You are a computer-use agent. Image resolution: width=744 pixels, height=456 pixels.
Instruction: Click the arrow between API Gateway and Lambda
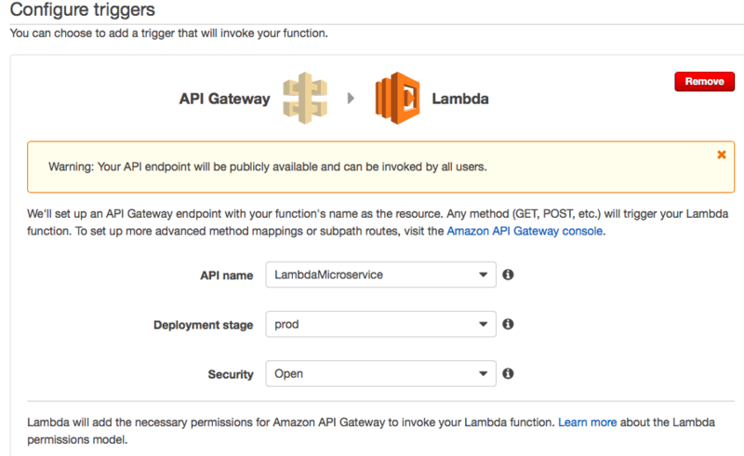pos(351,99)
